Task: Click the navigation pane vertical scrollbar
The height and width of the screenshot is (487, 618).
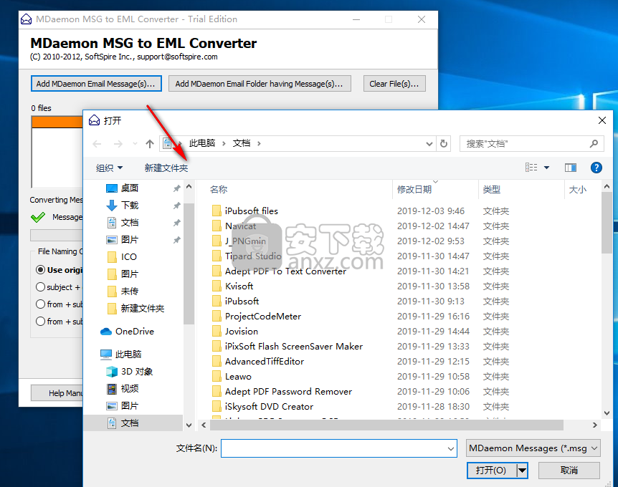Action: point(189,264)
